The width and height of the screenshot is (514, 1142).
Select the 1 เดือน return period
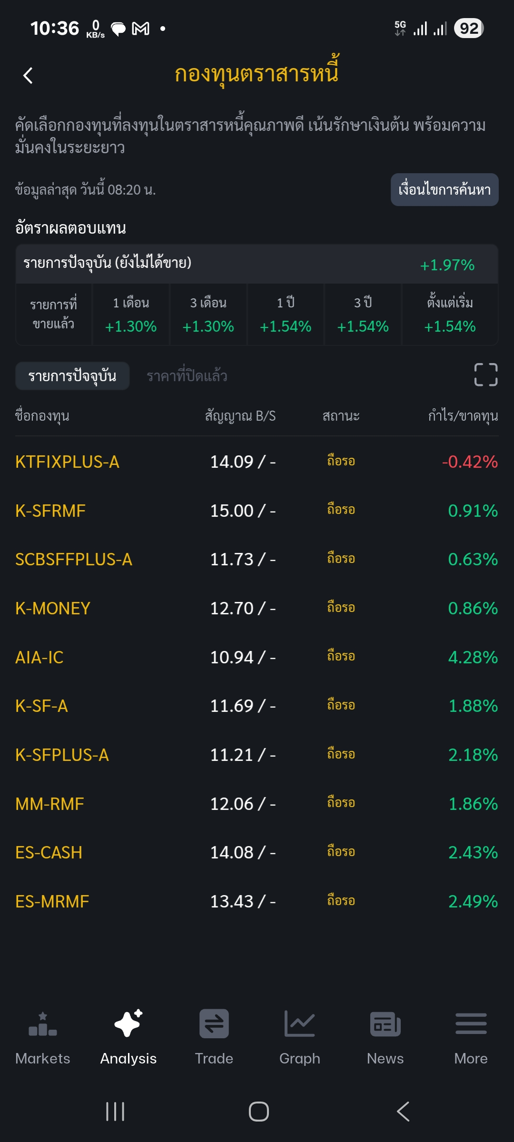pyautogui.click(x=131, y=315)
